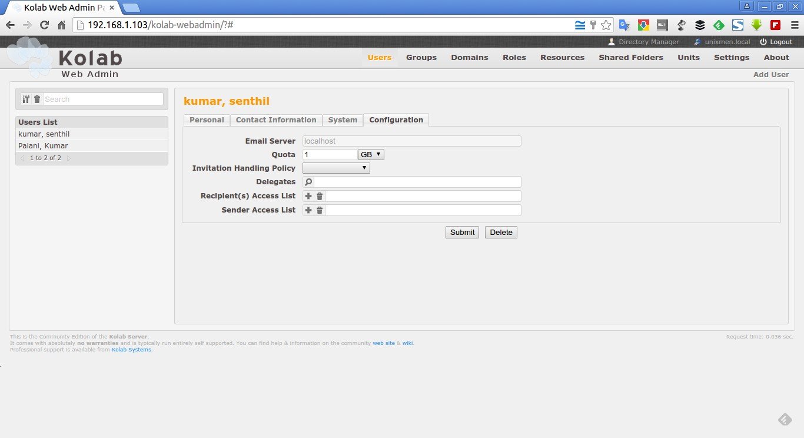
Task: Open the green download arrow extension
Action: tap(756, 25)
